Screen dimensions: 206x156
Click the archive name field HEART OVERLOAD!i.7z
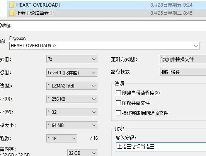coord(104,46)
